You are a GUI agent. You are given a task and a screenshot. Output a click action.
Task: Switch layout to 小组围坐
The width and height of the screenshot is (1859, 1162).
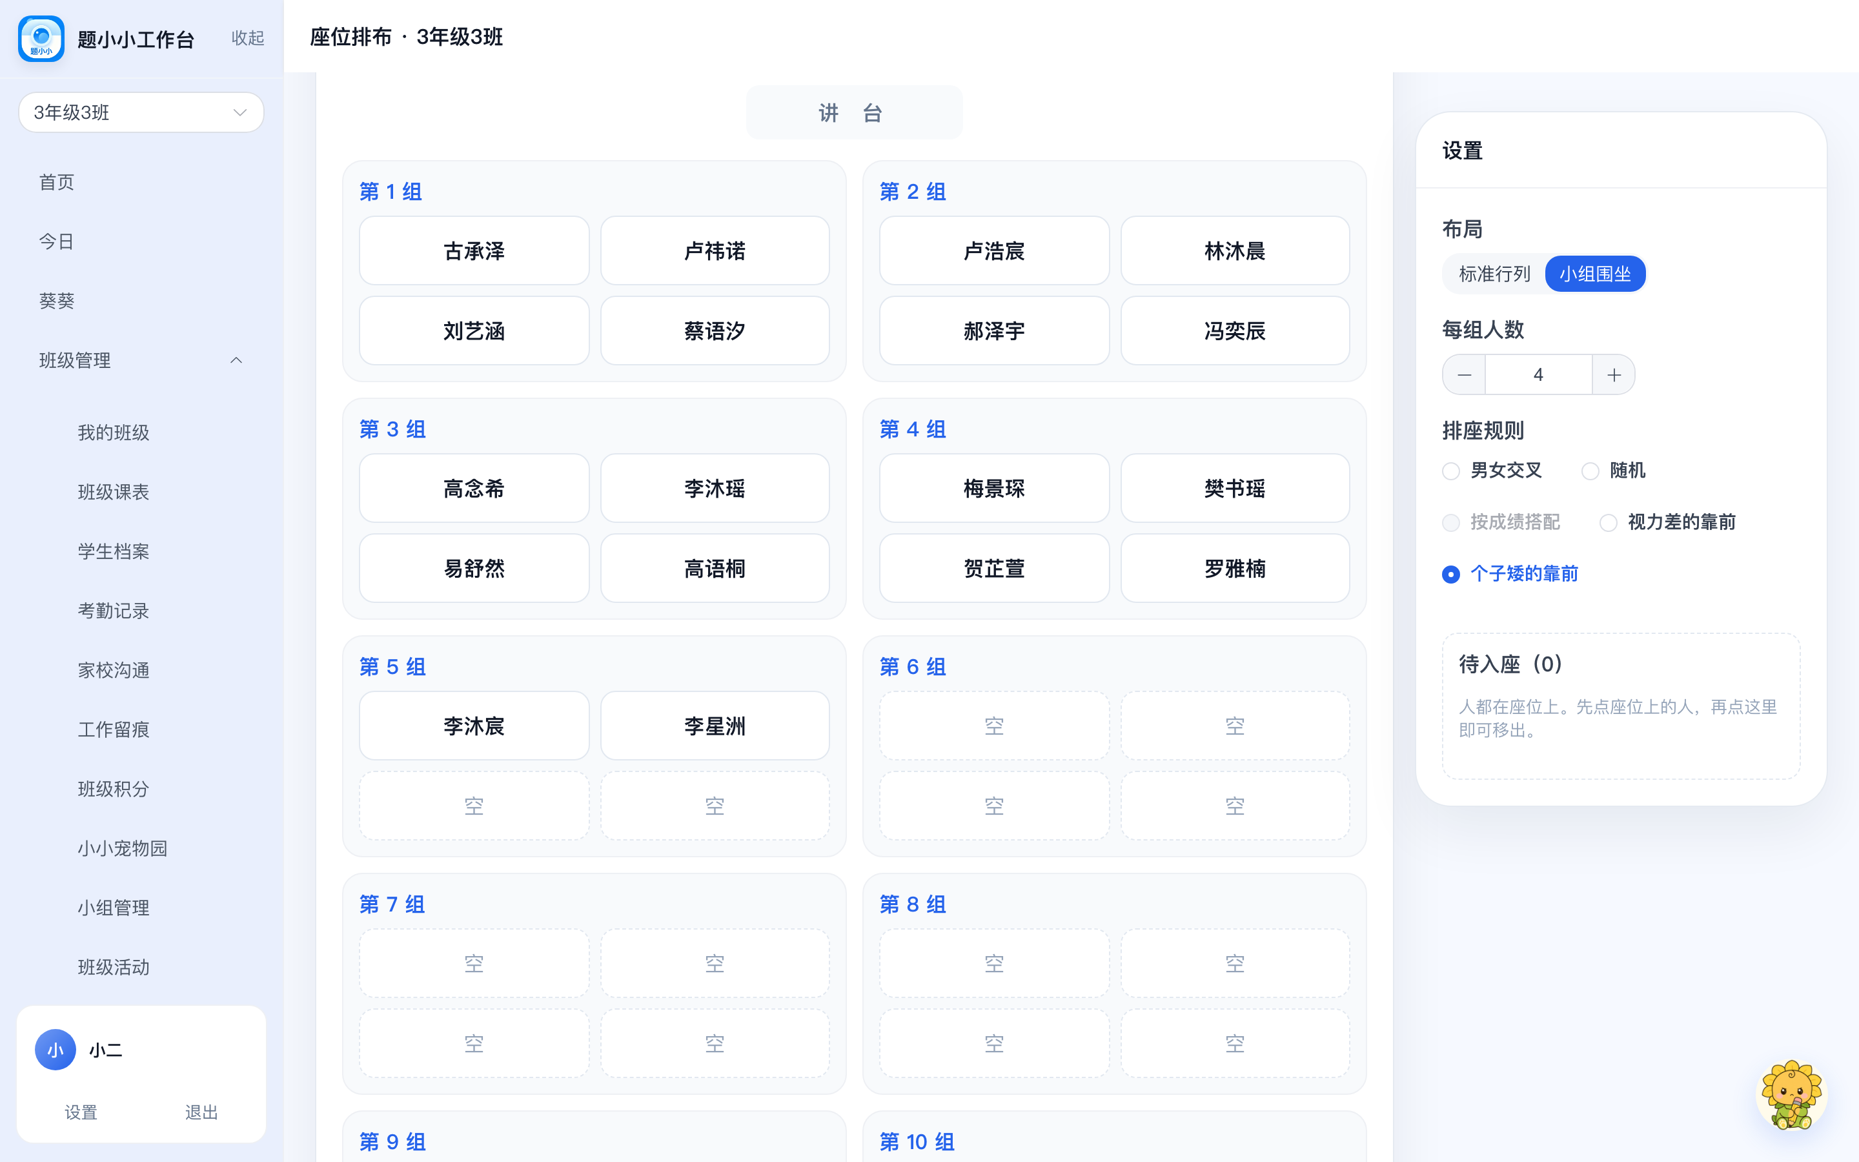click(x=1595, y=274)
